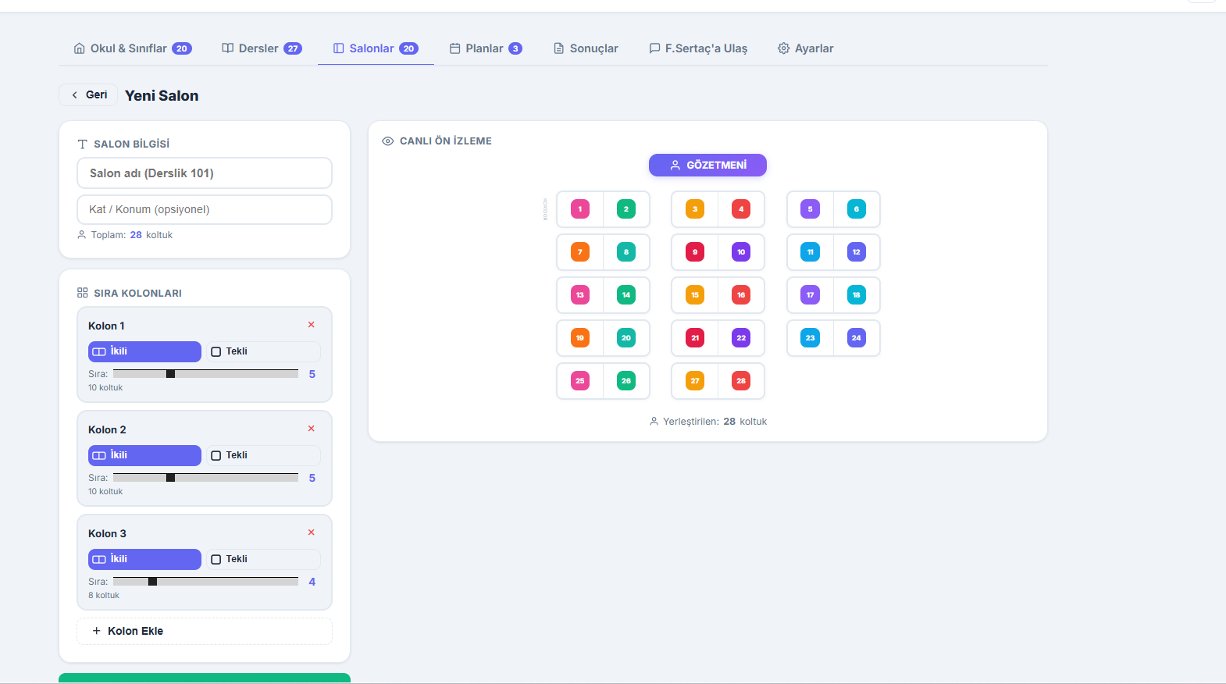Click seat 16 in the middle column

pyautogui.click(x=740, y=295)
